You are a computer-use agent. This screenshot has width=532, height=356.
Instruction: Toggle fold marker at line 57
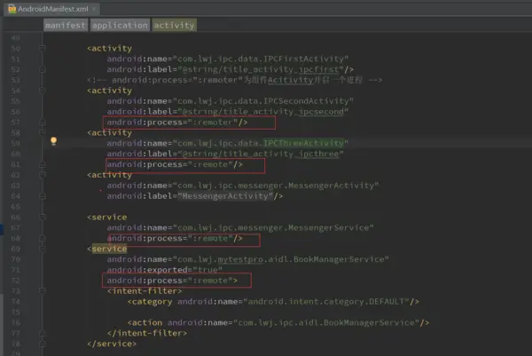(x=43, y=122)
